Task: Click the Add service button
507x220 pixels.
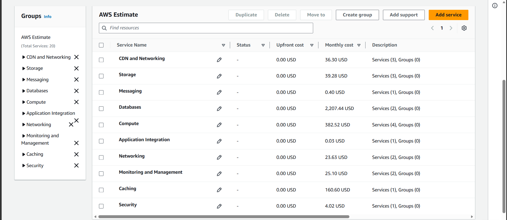Action: click(449, 15)
